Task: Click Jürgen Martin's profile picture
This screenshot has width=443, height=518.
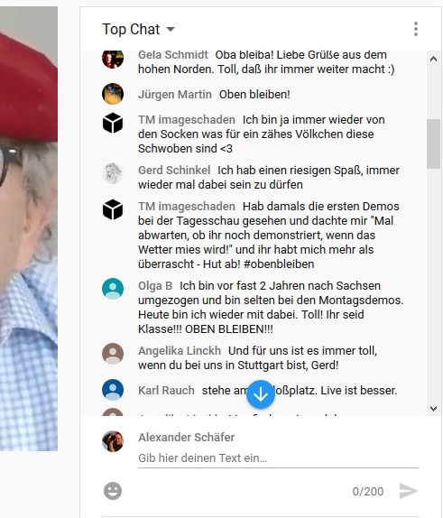Action: pyautogui.click(x=113, y=94)
